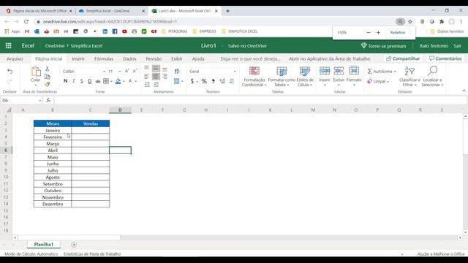Cut selection with scissors icon

point(47,69)
